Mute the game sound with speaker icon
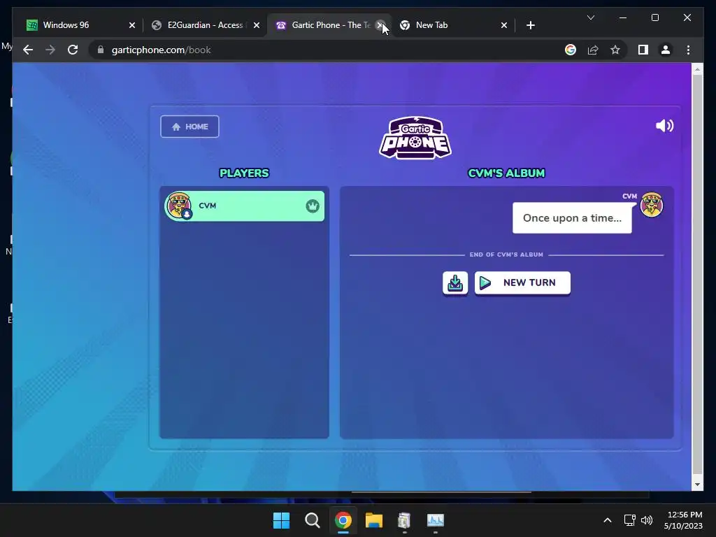Viewport: 716px width, 537px height. (664, 126)
